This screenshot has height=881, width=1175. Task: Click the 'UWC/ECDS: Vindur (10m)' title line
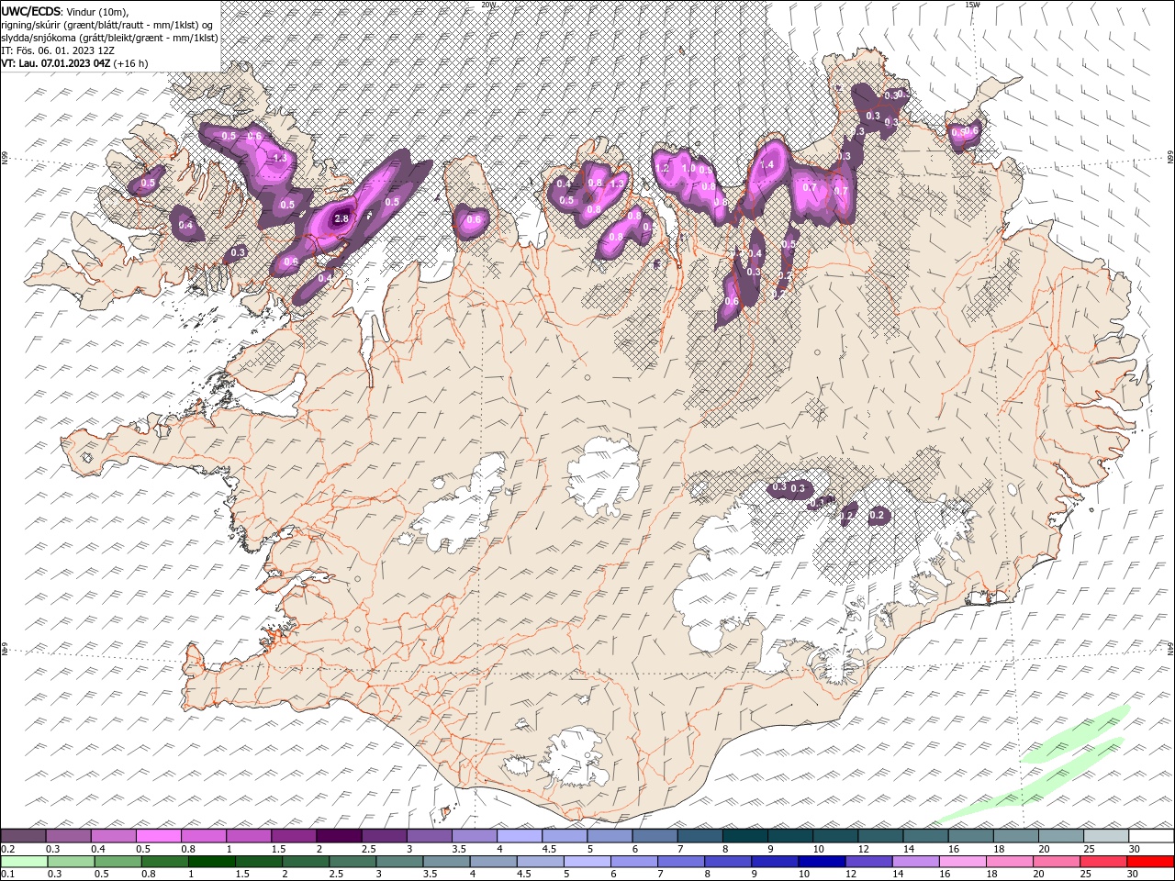(x=65, y=11)
